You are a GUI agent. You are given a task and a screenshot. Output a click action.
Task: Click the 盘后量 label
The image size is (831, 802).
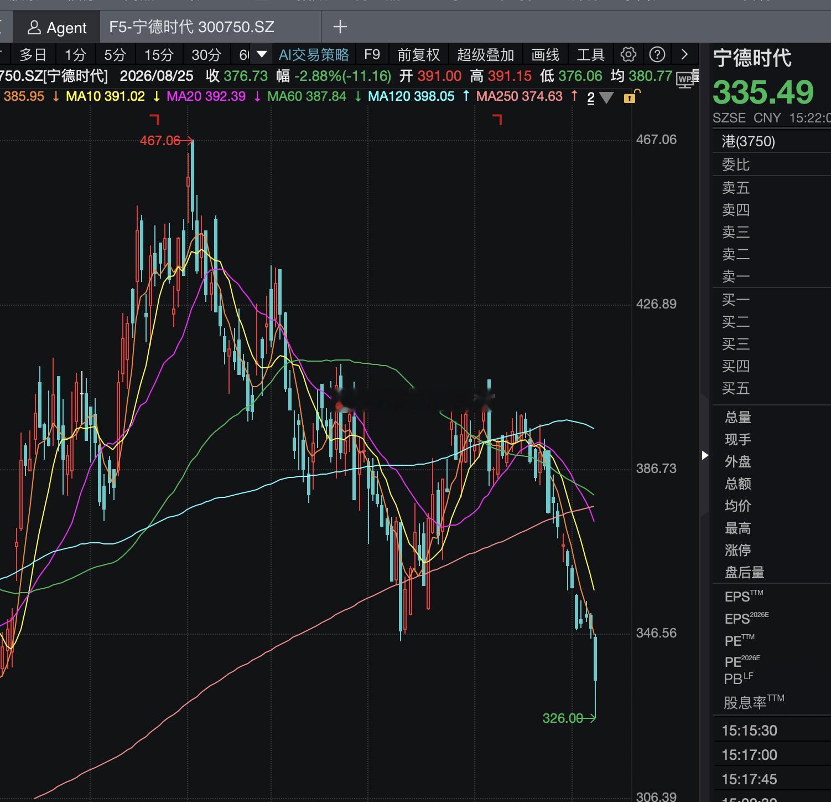pyautogui.click(x=745, y=572)
